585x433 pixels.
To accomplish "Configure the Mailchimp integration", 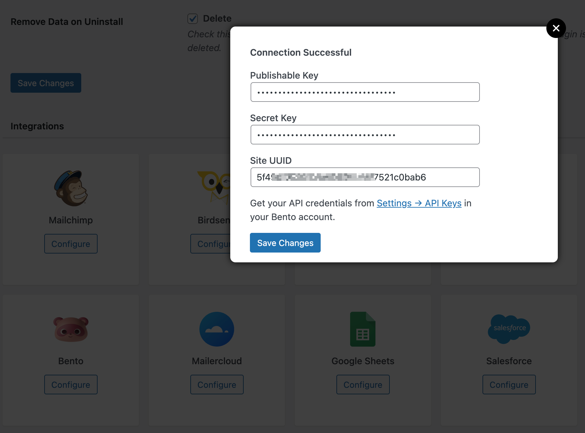I will click(x=71, y=244).
